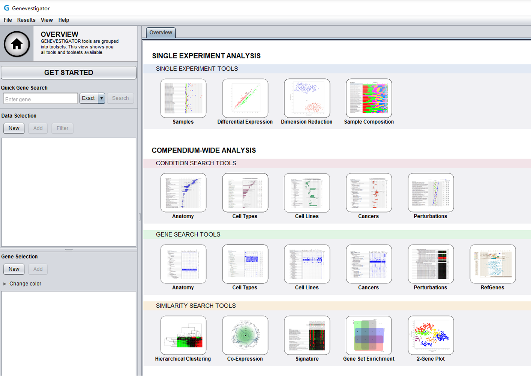Click the SIMILARITY SEARCH TOOLS header text
531x376 pixels.
(196, 306)
